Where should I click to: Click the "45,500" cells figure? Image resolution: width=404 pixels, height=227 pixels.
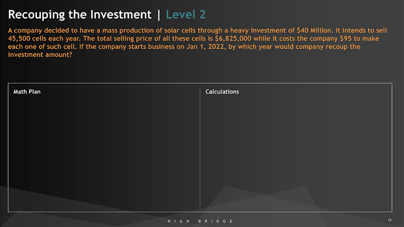(19, 39)
